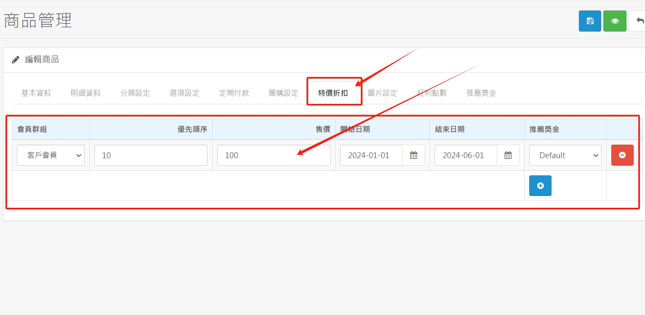Remove the special price row with red minus
Image resolution: width=645 pixels, height=315 pixels.
622,155
